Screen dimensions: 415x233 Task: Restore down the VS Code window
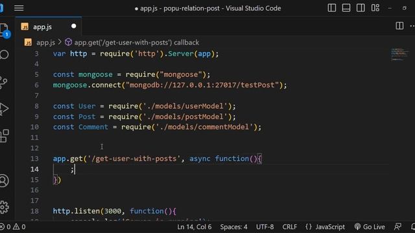point(404,8)
